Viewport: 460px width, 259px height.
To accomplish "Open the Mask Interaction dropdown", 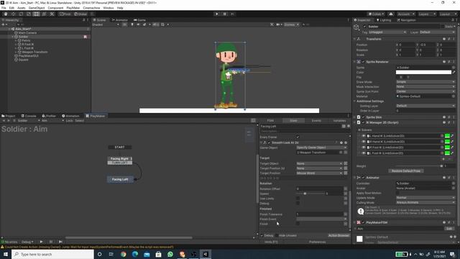I will point(425,86).
